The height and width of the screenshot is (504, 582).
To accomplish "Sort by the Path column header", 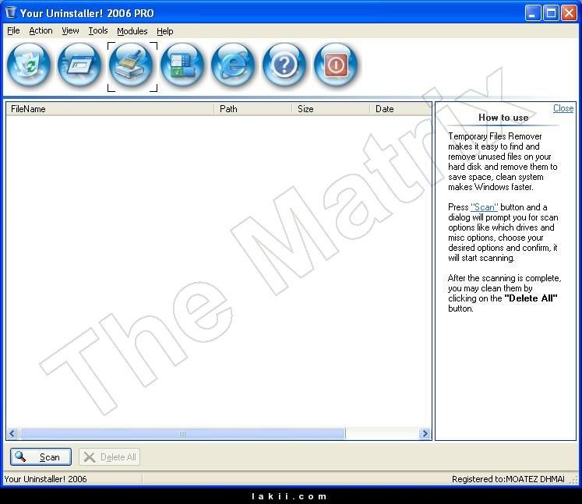I will pyautogui.click(x=252, y=109).
